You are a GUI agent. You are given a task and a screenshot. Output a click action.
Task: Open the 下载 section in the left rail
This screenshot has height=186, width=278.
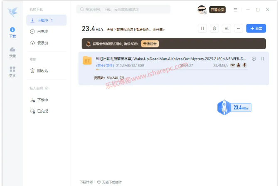click(12, 32)
